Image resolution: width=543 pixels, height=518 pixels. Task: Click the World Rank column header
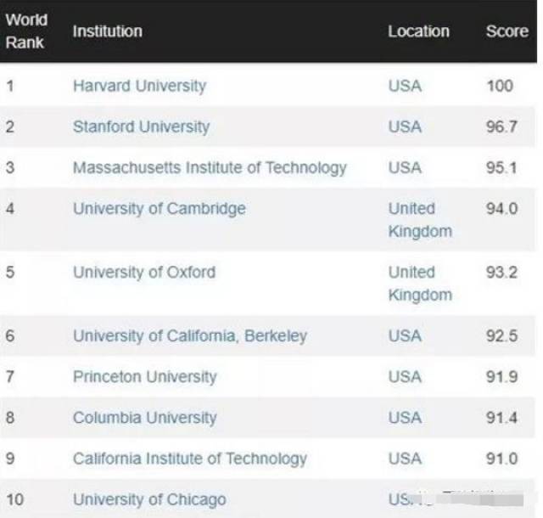[x=26, y=31]
